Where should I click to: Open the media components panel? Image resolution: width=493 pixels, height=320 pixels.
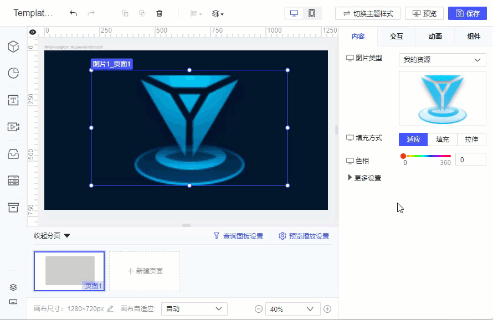13,127
